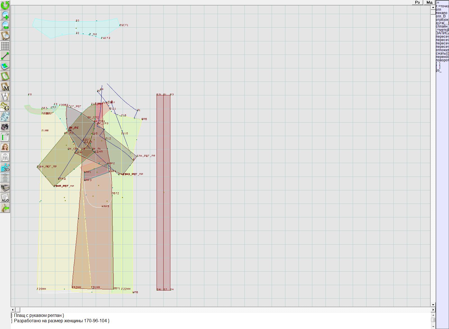Click the vertical scrollbar up arrow
Viewport: 449px width, 329px height.
coord(433,7)
